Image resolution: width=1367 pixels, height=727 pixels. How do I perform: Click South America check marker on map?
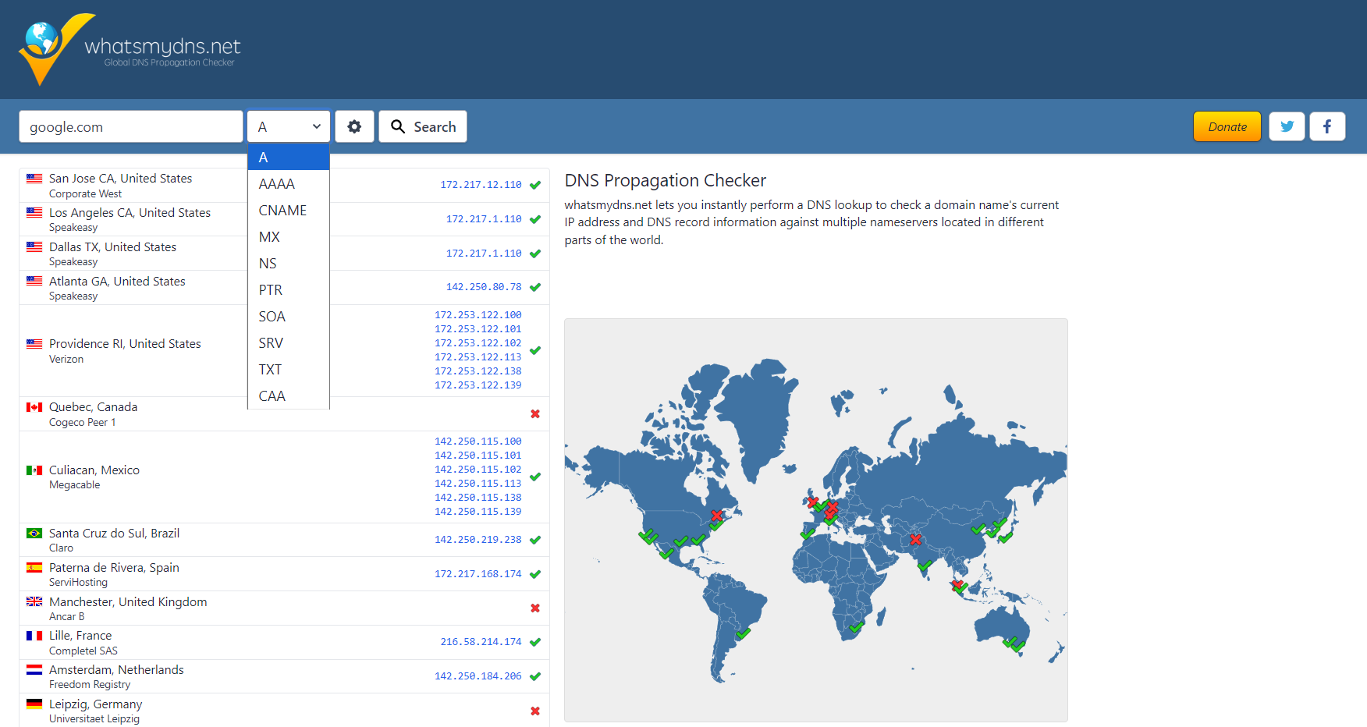coord(743,633)
